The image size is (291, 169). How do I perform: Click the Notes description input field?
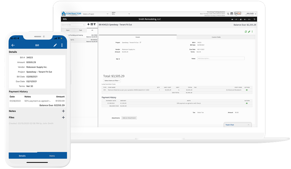pos(221,59)
